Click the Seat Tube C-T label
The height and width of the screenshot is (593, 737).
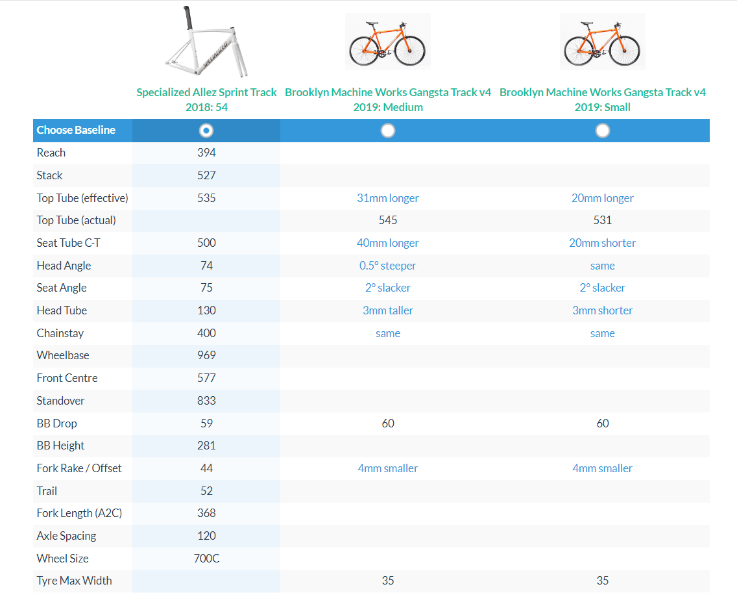(69, 243)
